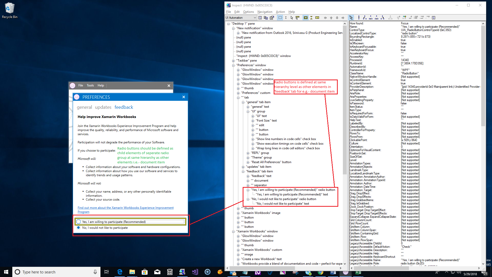
Task: Select 'Yes, I am willing to participate' radio button
Action: (130, 222)
